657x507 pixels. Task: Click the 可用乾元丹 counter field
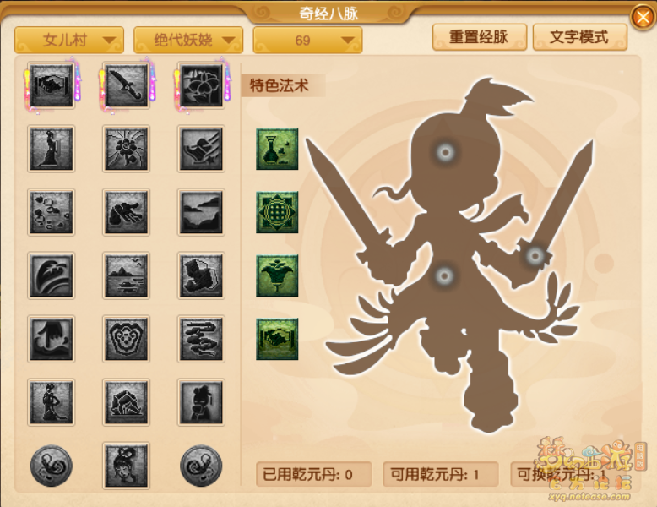point(440,474)
